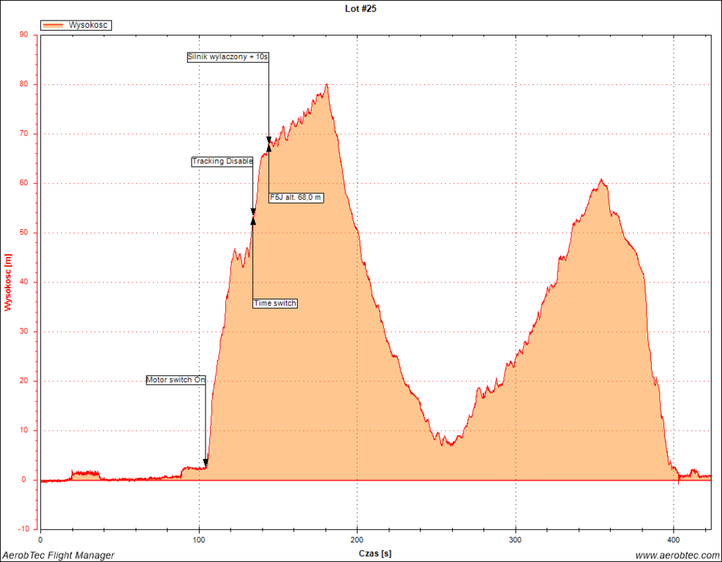This screenshot has width=722, height=562.
Task: Click the arrowhead below Motor switch On
Action: [x=206, y=462]
